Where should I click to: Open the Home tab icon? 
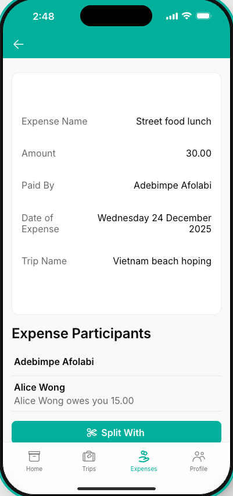click(34, 456)
